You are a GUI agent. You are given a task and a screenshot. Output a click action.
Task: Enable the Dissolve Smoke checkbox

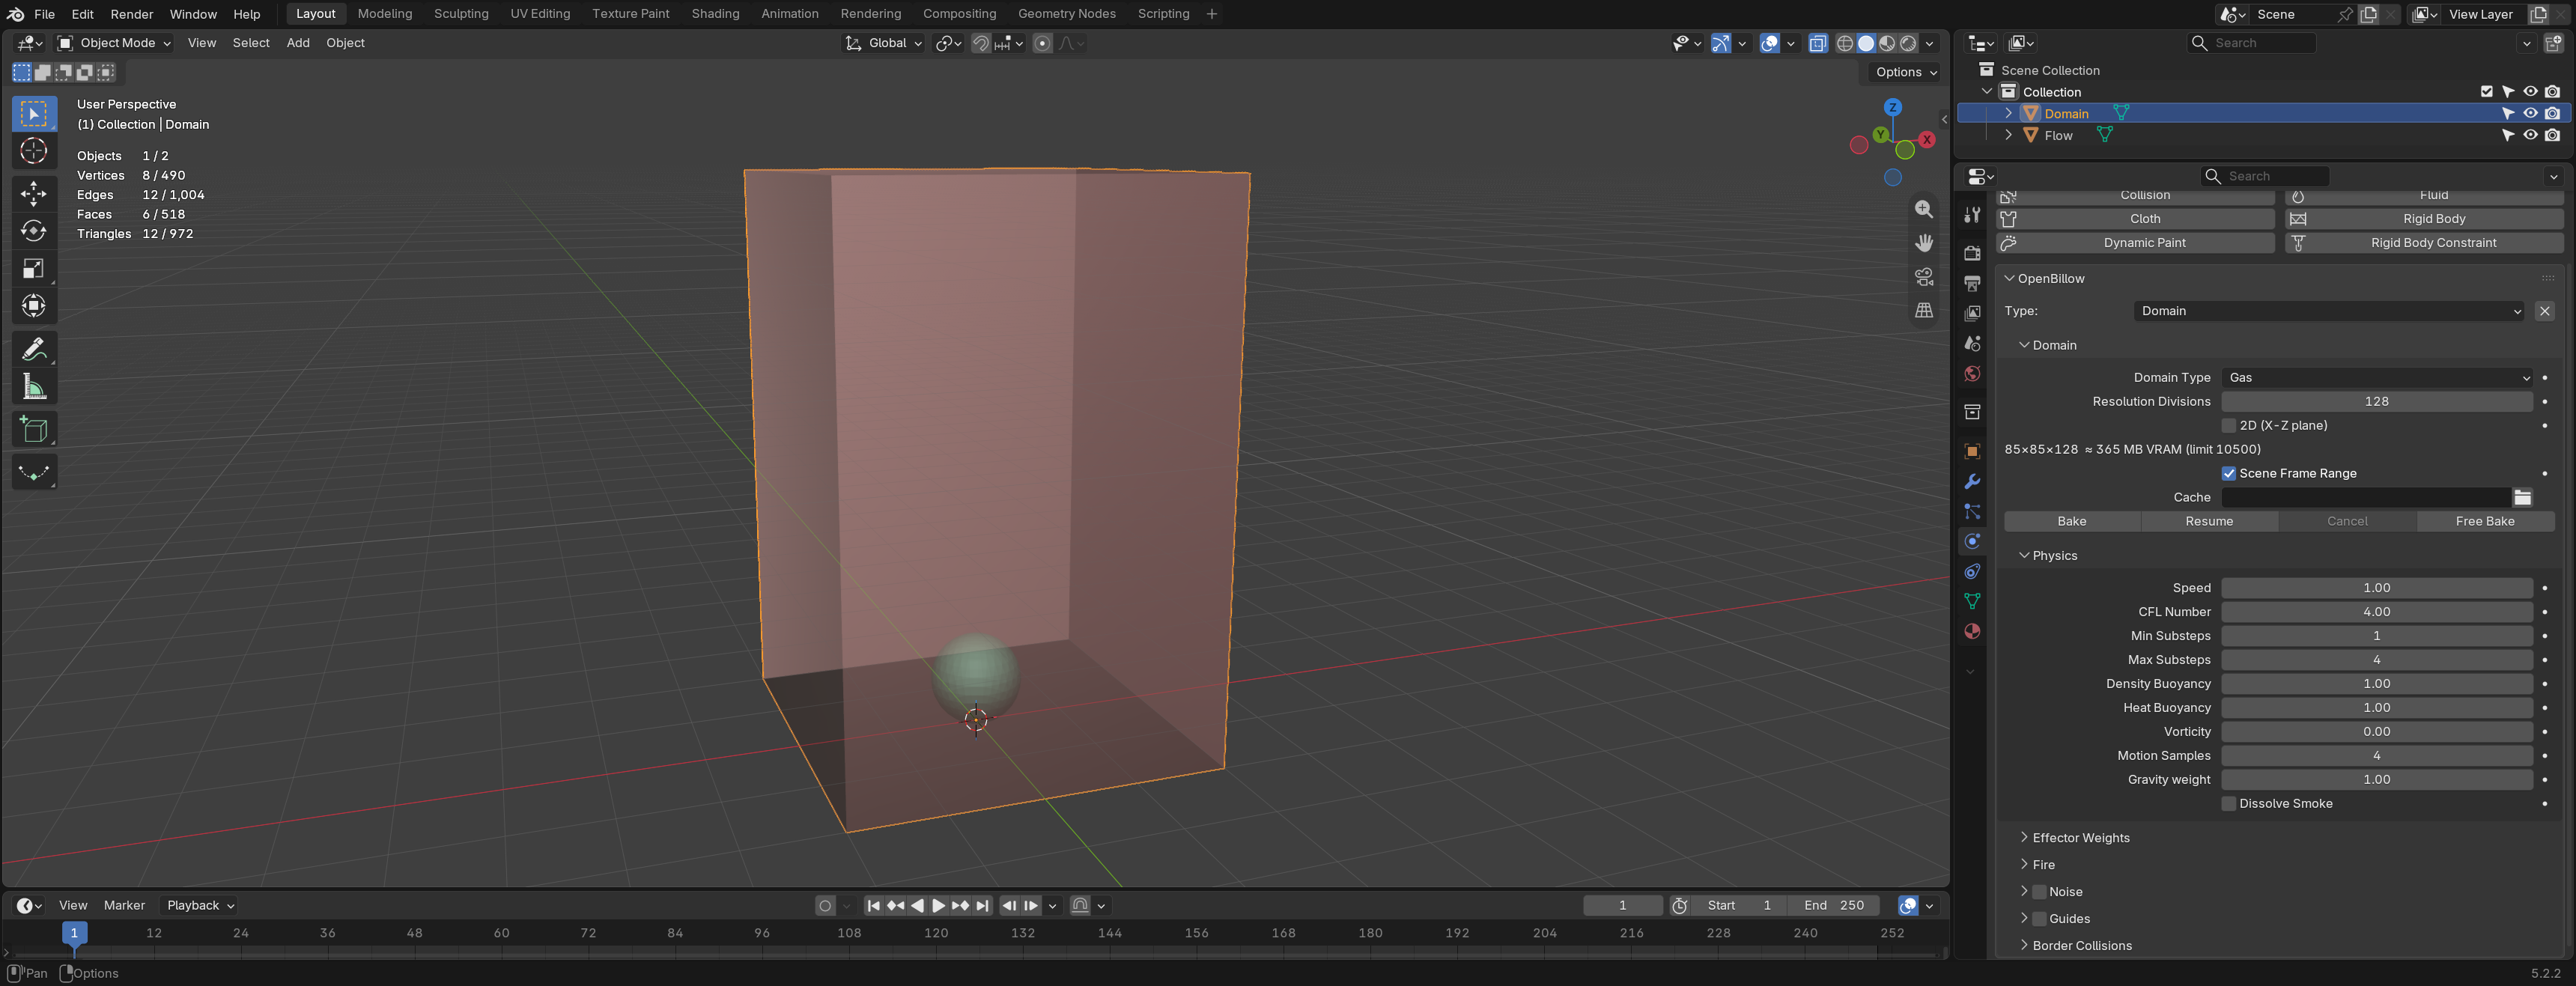click(2228, 803)
